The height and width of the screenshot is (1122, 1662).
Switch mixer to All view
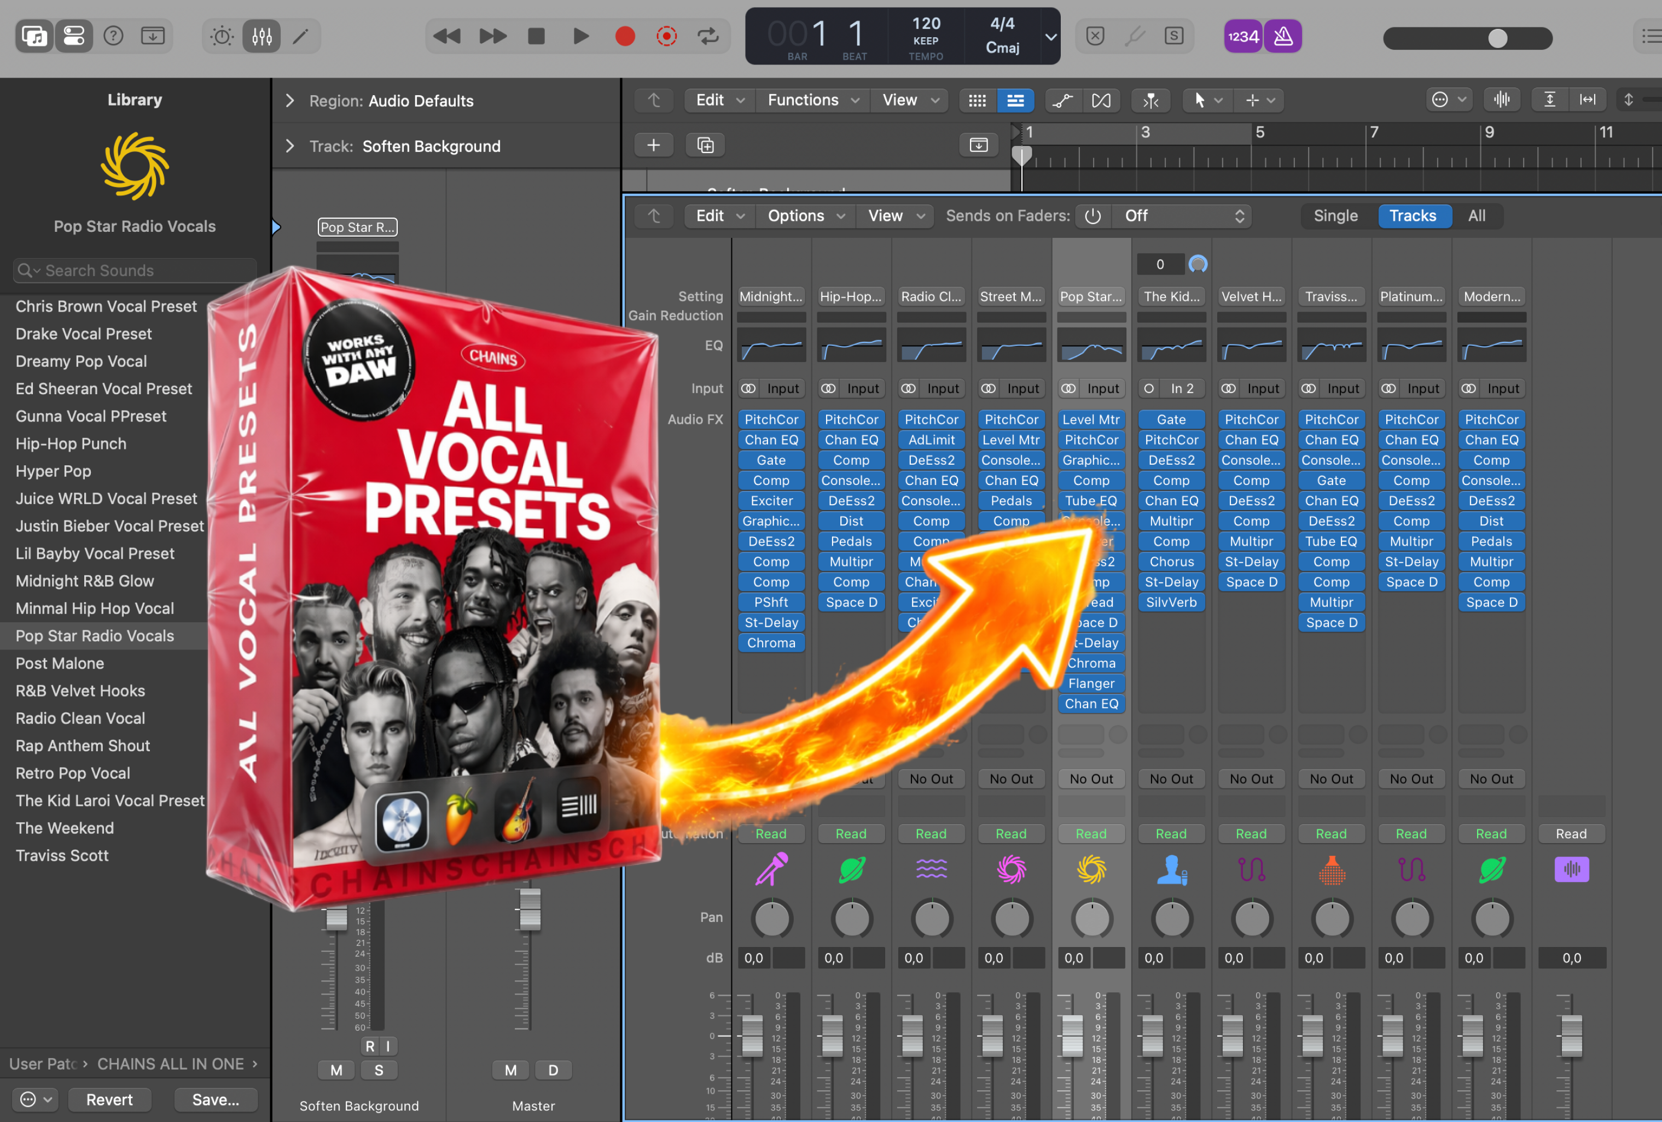pos(1477,216)
